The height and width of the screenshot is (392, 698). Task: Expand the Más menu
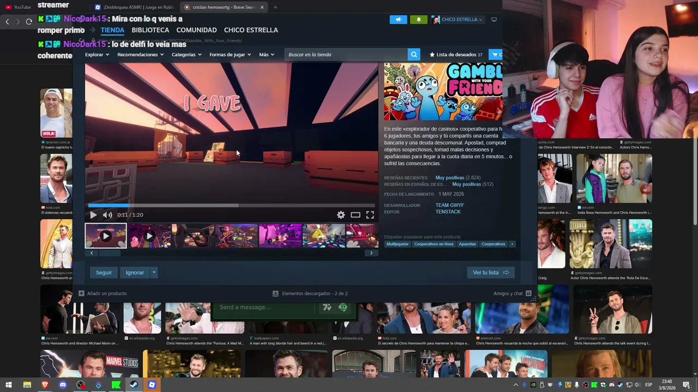click(266, 54)
